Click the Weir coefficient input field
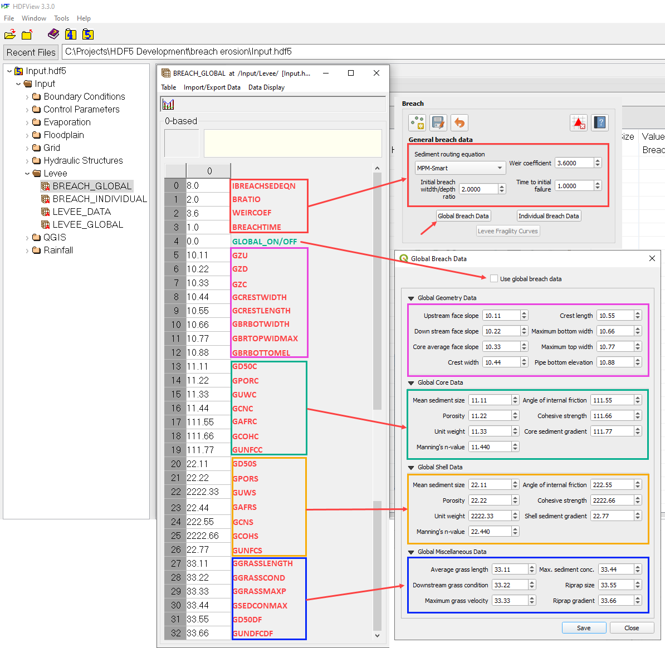 point(574,163)
